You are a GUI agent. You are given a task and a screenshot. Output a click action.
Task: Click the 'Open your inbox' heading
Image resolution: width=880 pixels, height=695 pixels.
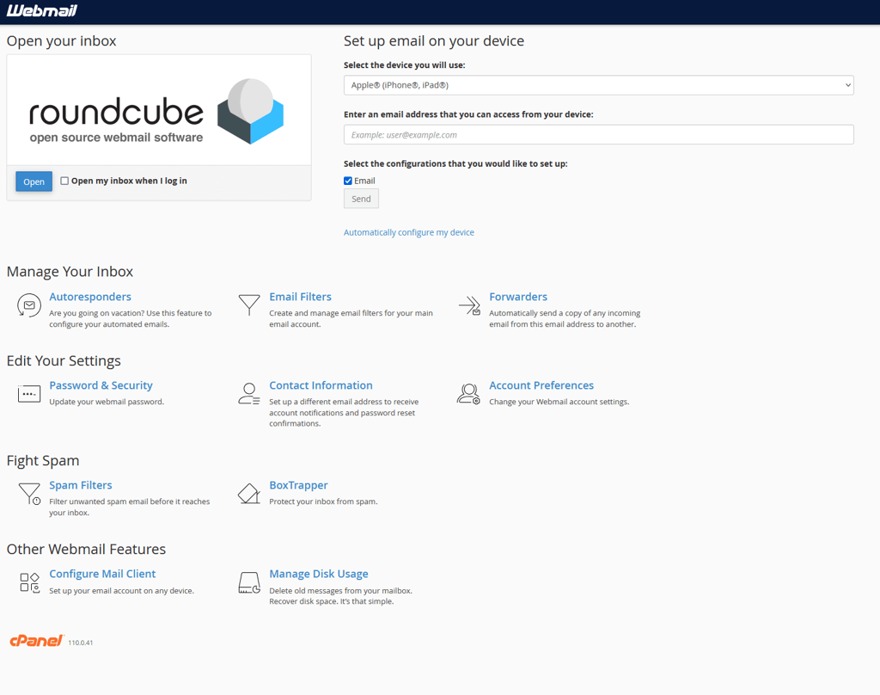pyautogui.click(x=62, y=41)
